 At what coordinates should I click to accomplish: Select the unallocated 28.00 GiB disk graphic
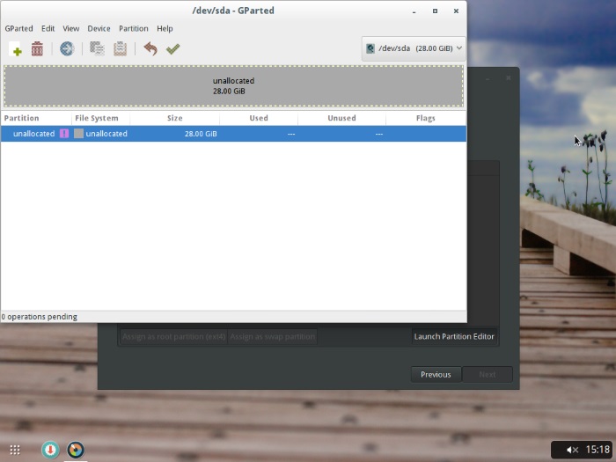coord(234,86)
